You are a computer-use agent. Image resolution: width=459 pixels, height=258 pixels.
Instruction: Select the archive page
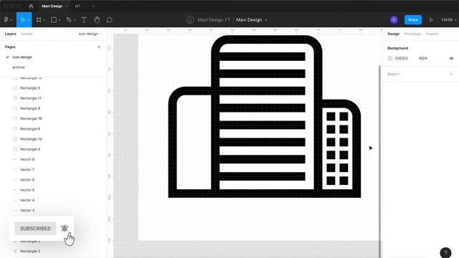tap(19, 67)
